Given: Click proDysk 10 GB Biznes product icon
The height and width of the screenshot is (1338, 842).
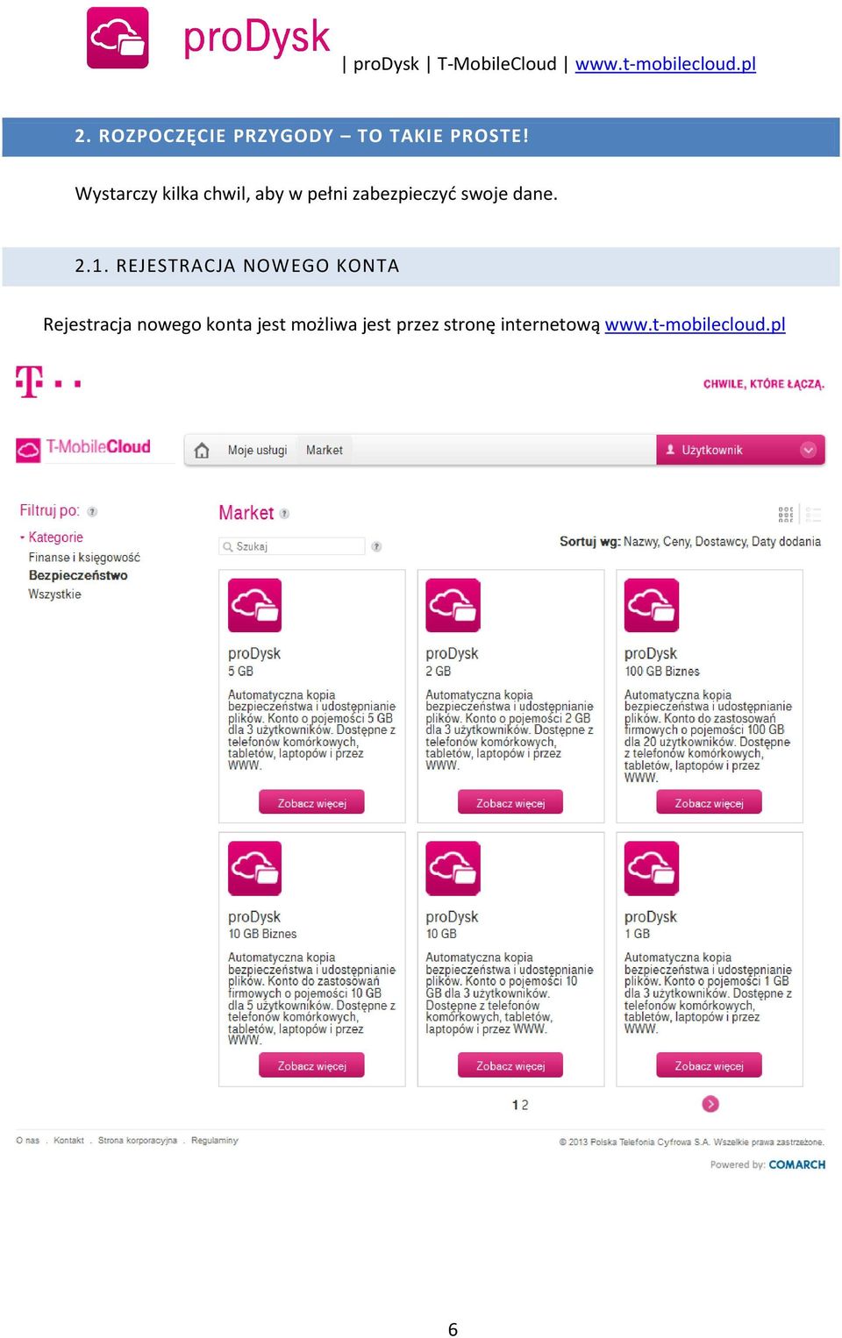Looking at the screenshot, I should pos(255,868).
